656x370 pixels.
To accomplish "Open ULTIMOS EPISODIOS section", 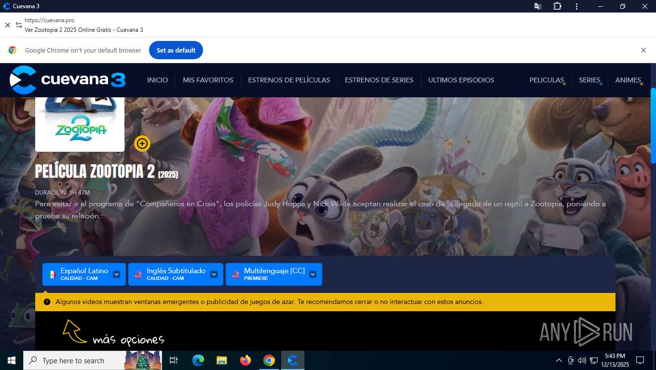I will pos(461,80).
